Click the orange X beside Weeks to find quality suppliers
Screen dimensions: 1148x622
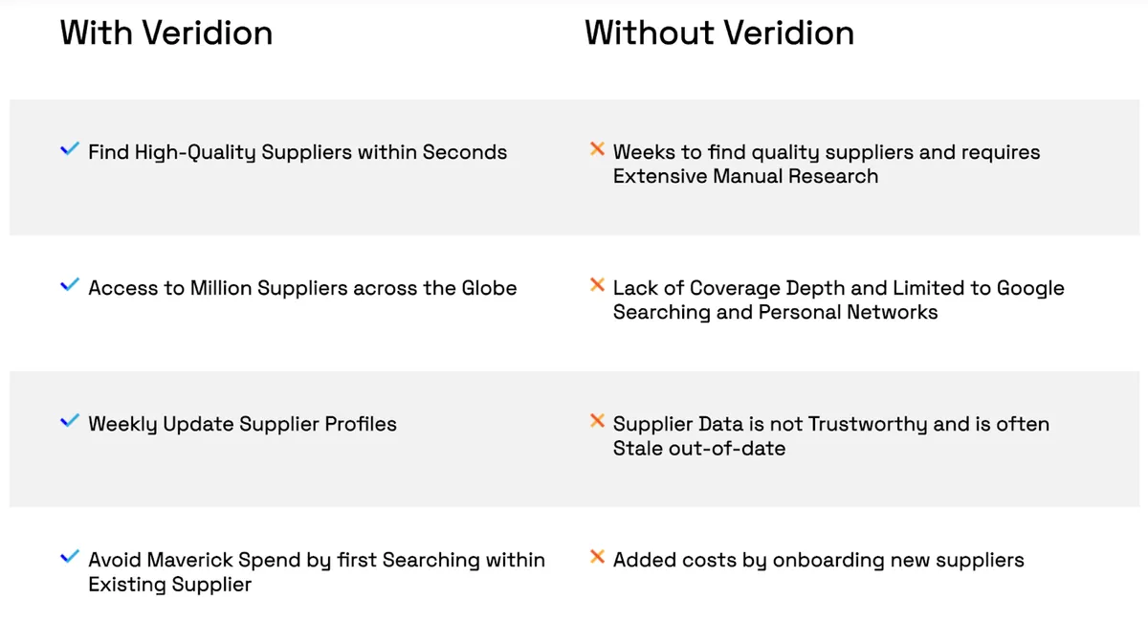click(x=597, y=149)
